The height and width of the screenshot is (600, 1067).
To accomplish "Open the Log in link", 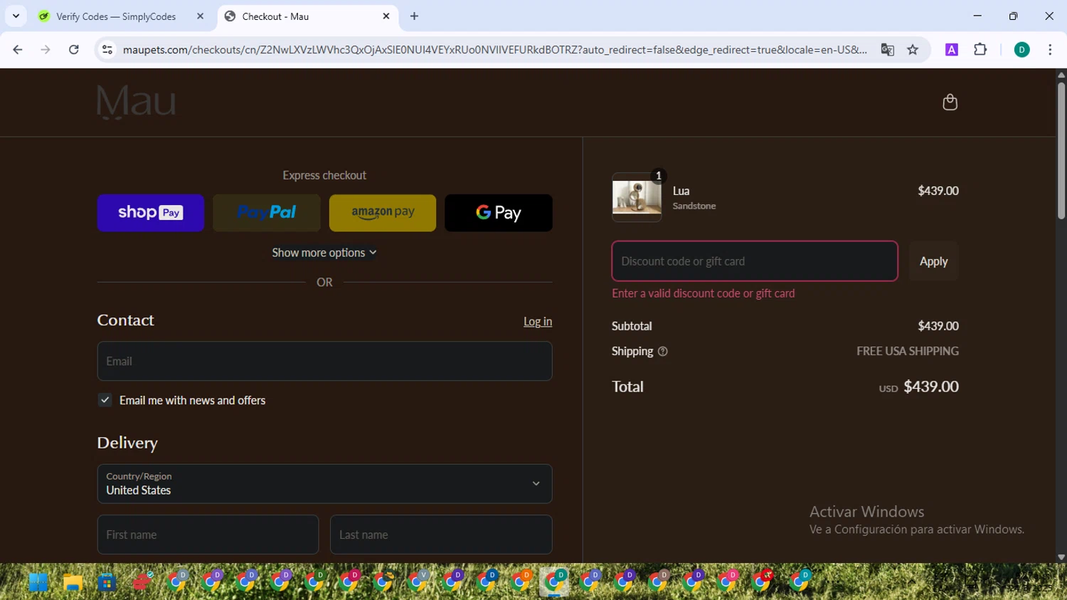I will [538, 322].
